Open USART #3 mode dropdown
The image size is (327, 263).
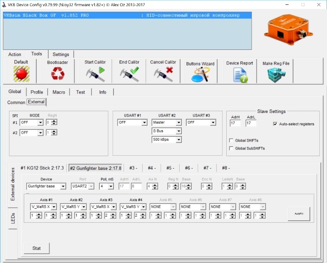click(x=201, y=122)
